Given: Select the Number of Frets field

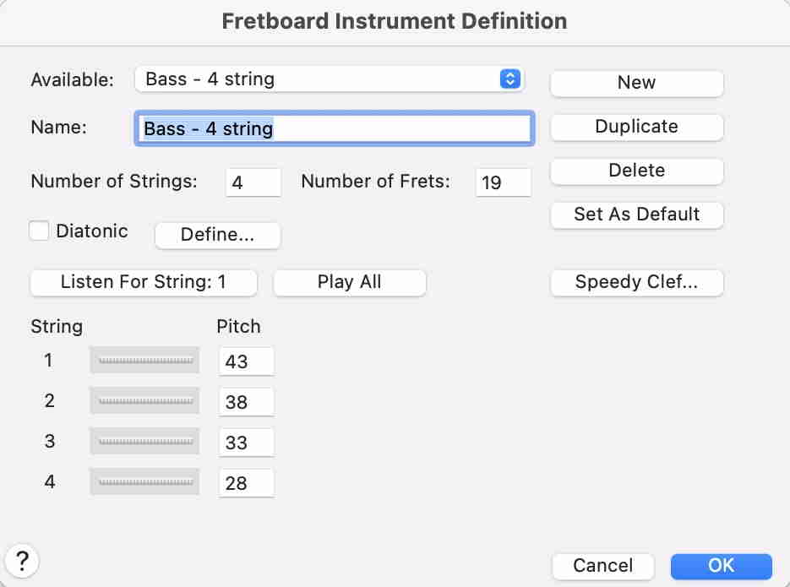Looking at the screenshot, I should (503, 182).
